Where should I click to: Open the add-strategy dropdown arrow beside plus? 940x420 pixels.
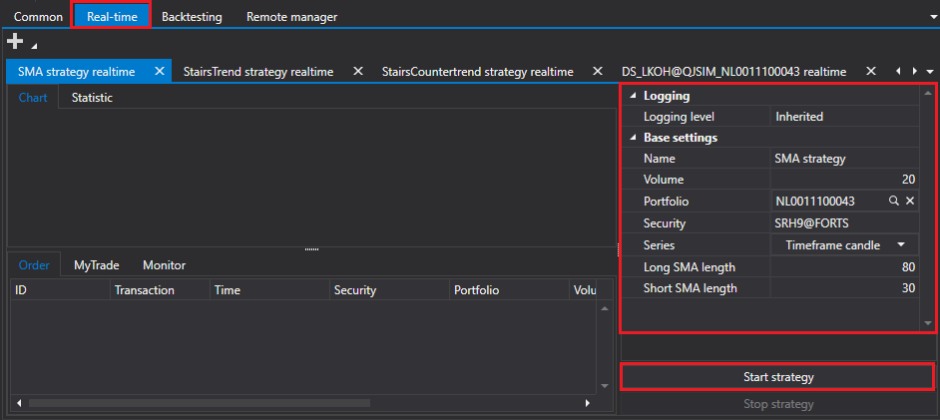click(33, 46)
